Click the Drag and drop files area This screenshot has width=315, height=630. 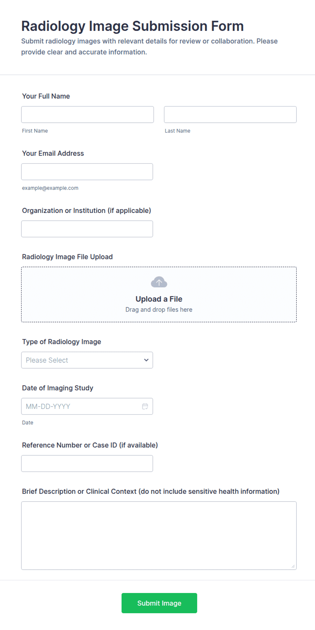159,294
